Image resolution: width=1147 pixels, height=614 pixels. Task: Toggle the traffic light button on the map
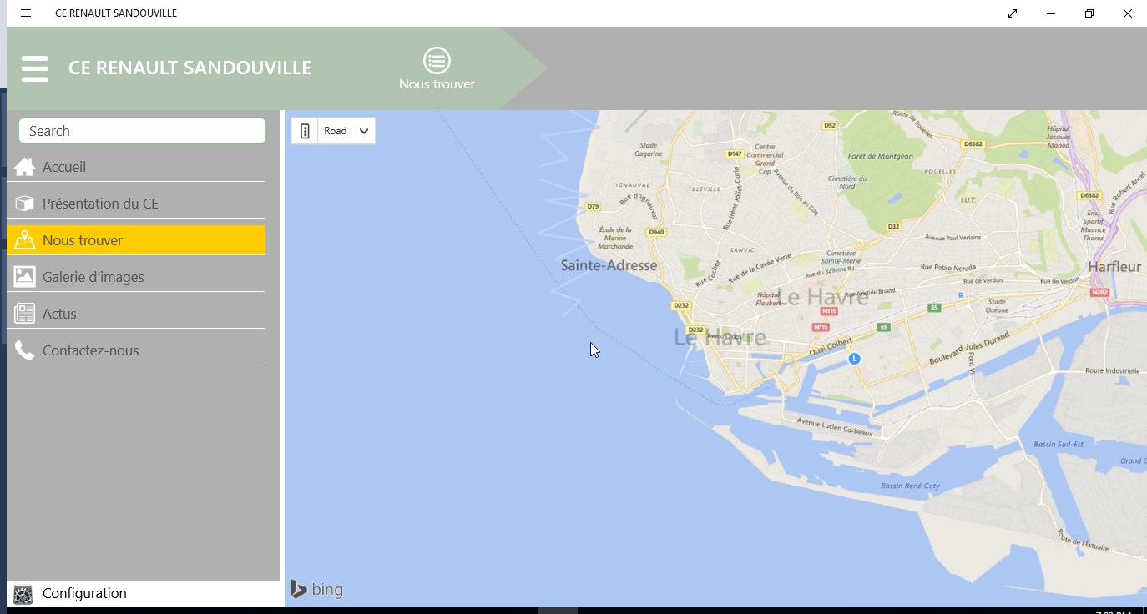pyautogui.click(x=305, y=131)
